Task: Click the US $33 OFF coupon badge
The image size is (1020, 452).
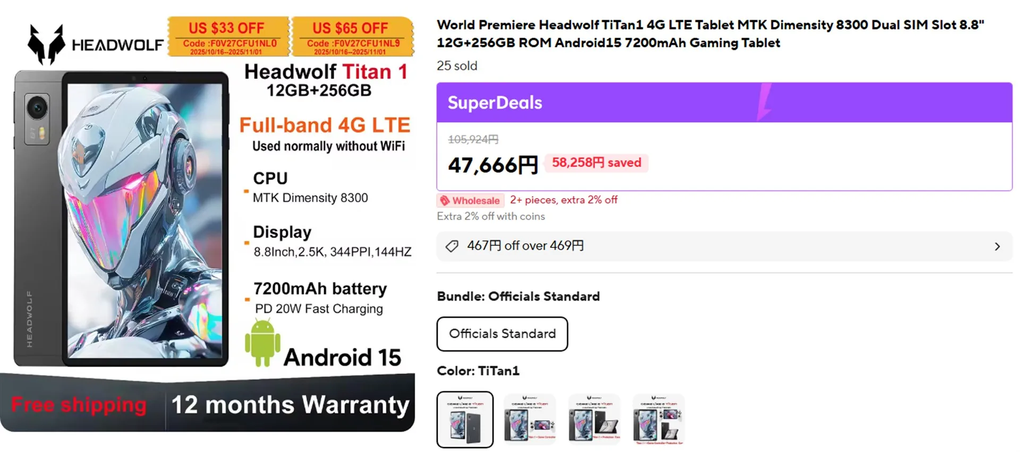Action: (x=228, y=36)
